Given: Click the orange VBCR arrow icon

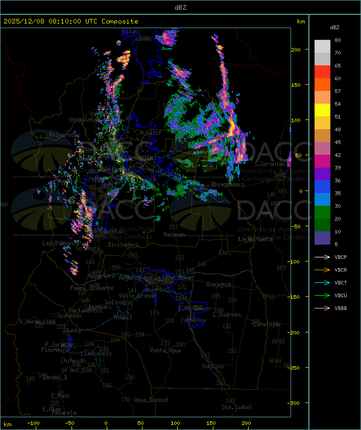Looking at the screenshot, I should tap(322, 270).
